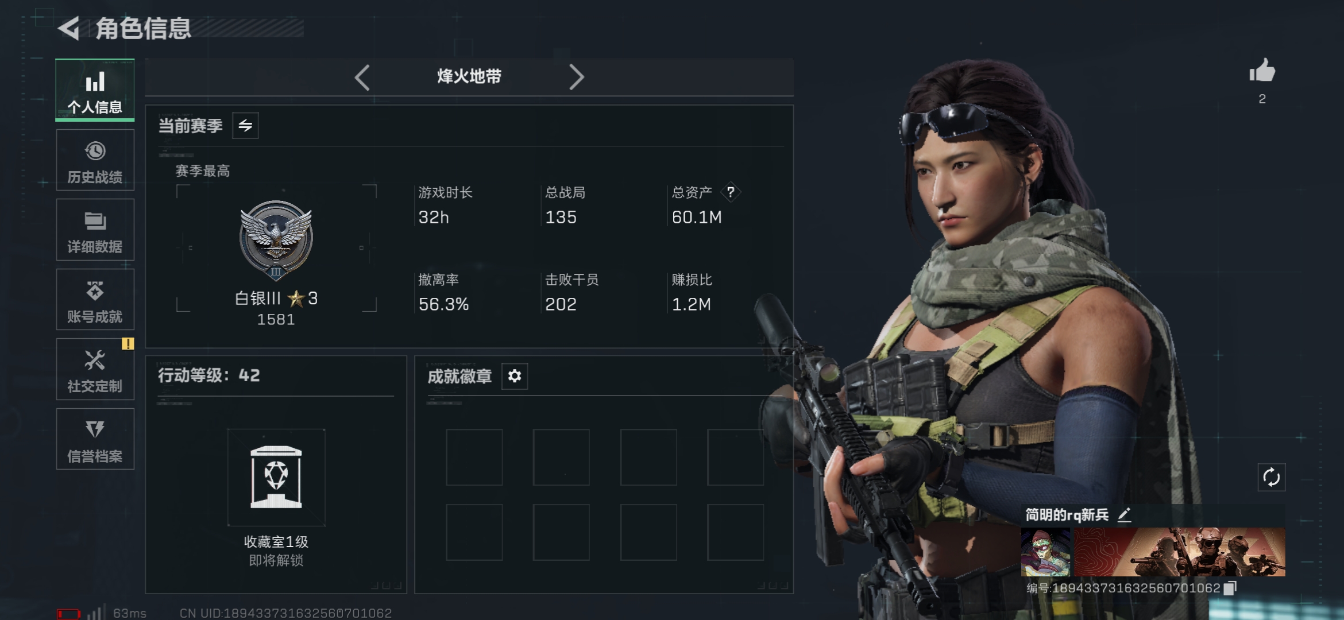
Task: Tap the pencil icon to edit nickname
Action: 1124,514
